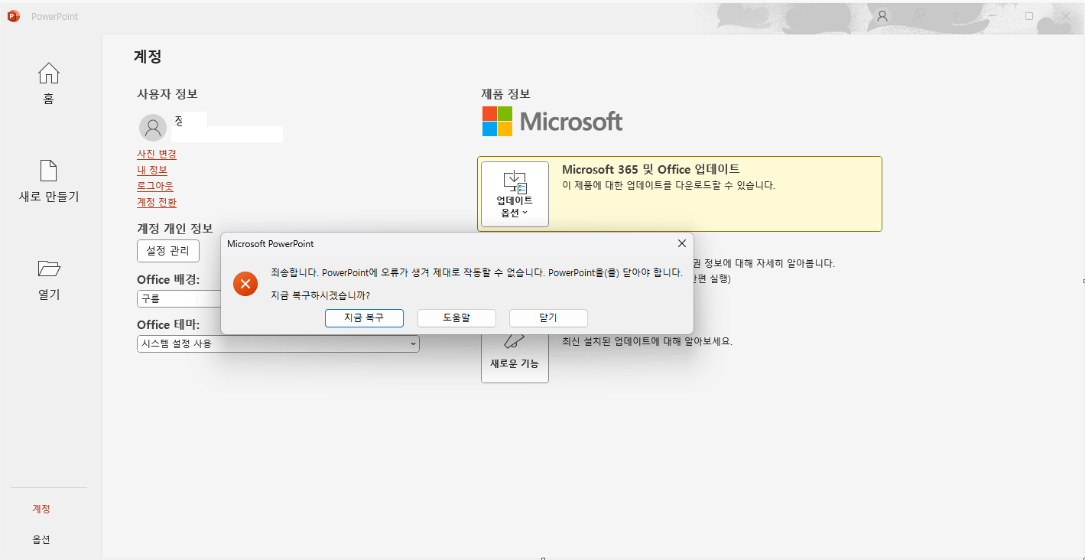Click the 계정 개인 정보 heading
1085x560 pixels.
[x=175, y=228]
